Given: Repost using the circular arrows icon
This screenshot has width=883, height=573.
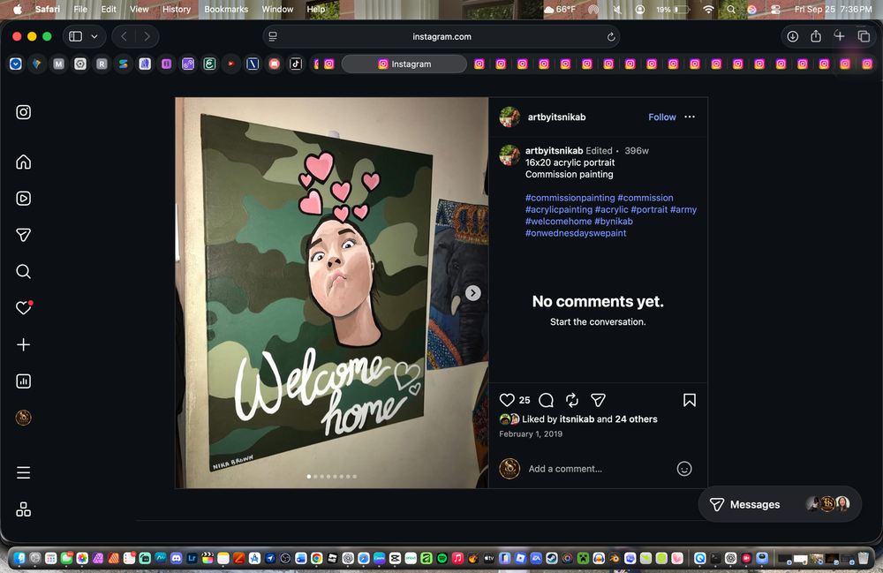Looking at the screenshot, I should (572, 400).
